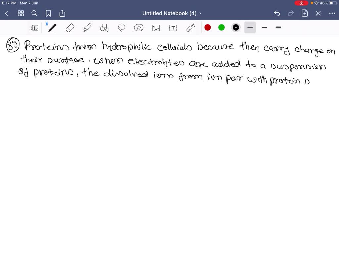Insert an image with the photo tool

point(156,27)
